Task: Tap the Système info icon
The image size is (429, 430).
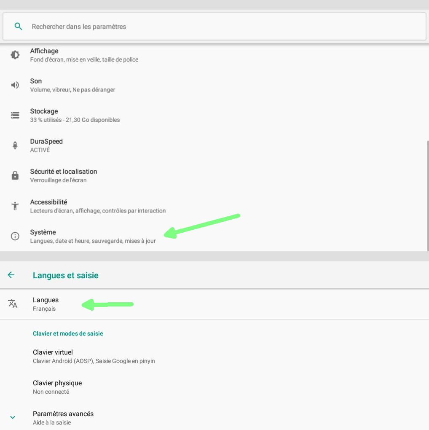Action: pos(15,236)
